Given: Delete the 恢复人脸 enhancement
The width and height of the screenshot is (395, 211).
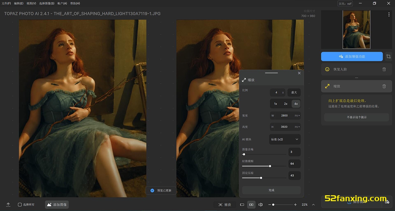Looking at the screenshot, I should (384, 69).
